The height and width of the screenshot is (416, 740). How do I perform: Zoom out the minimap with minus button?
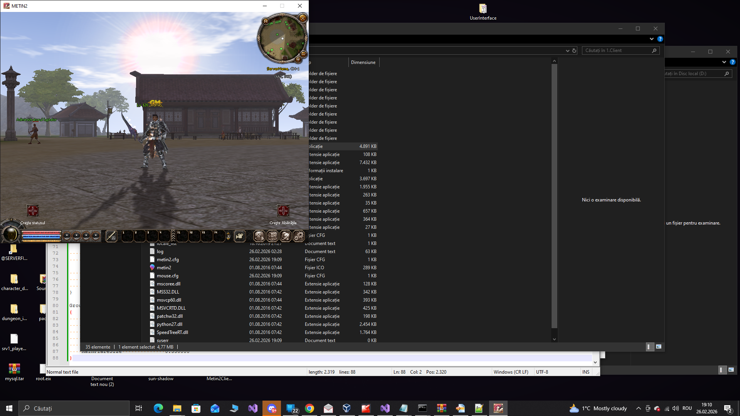(x=304, y=54)
